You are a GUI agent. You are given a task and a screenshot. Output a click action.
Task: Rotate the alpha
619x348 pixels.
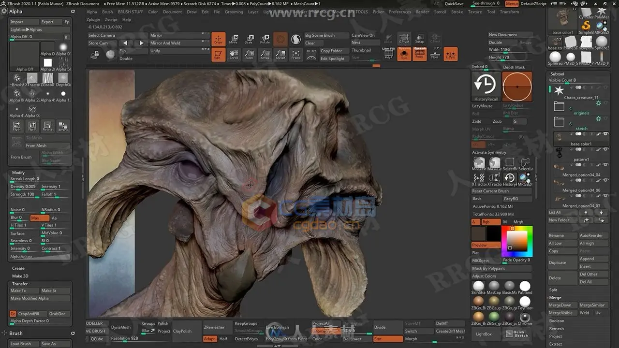tap(48, 126)
